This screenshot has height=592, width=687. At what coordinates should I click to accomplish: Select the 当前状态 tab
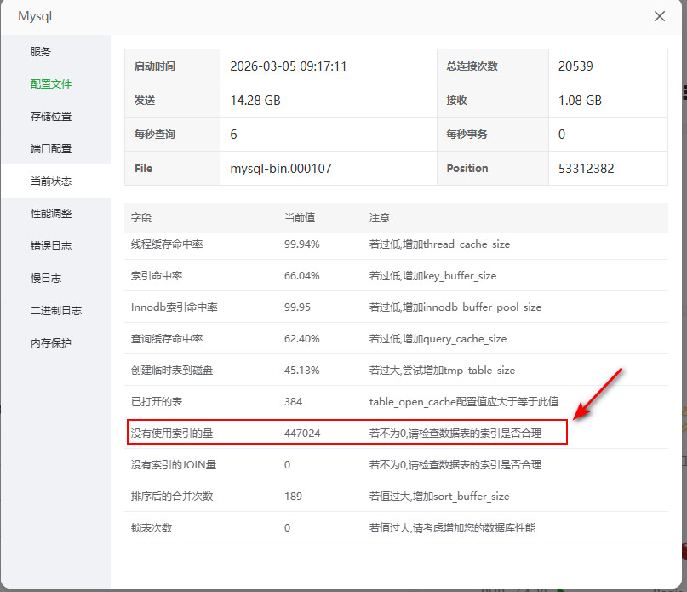pyautogui.click(x=51, y=181)
